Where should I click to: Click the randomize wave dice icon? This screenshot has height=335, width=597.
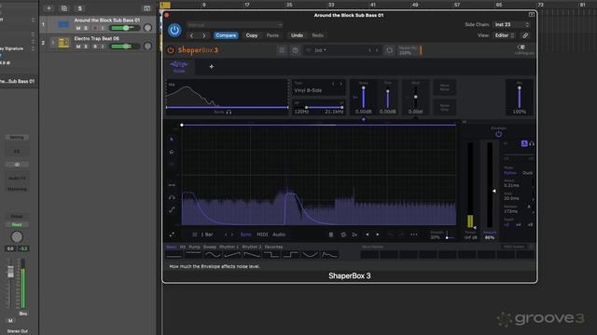343,234
